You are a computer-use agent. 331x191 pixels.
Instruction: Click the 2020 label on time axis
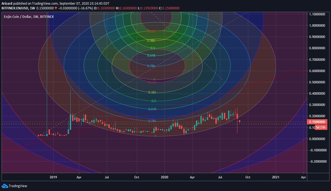pos(164,177)
